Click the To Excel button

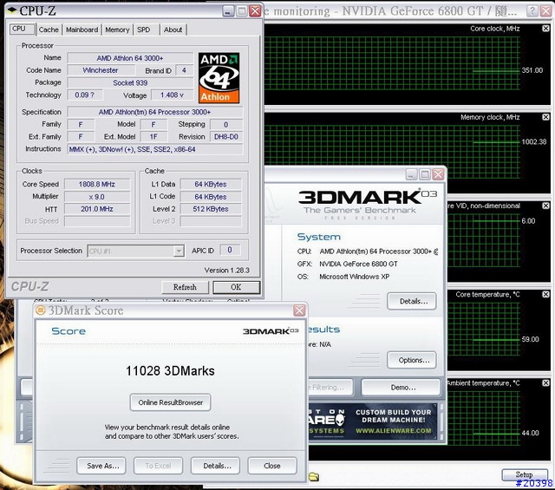point(158,466)
